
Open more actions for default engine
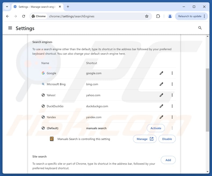point(172,128)
